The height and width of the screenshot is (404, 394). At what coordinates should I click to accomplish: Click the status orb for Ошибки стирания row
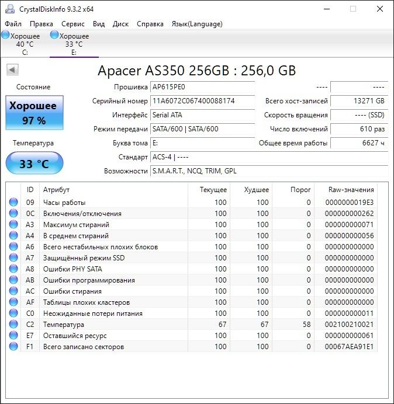tap(13, 291)
